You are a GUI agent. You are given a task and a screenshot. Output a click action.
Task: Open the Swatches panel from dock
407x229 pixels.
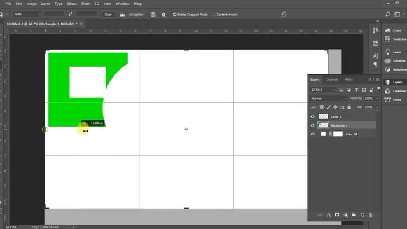pos(396,39)
